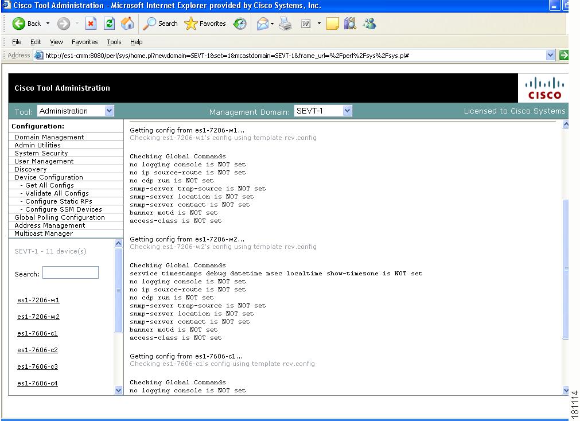Click the device Search input field

pyautogui.click(x=71, y=272)
